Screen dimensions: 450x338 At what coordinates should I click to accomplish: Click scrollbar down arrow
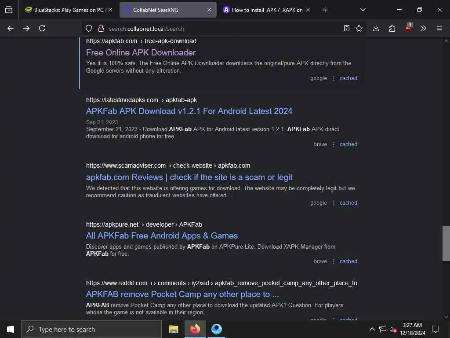pos(446,317)
